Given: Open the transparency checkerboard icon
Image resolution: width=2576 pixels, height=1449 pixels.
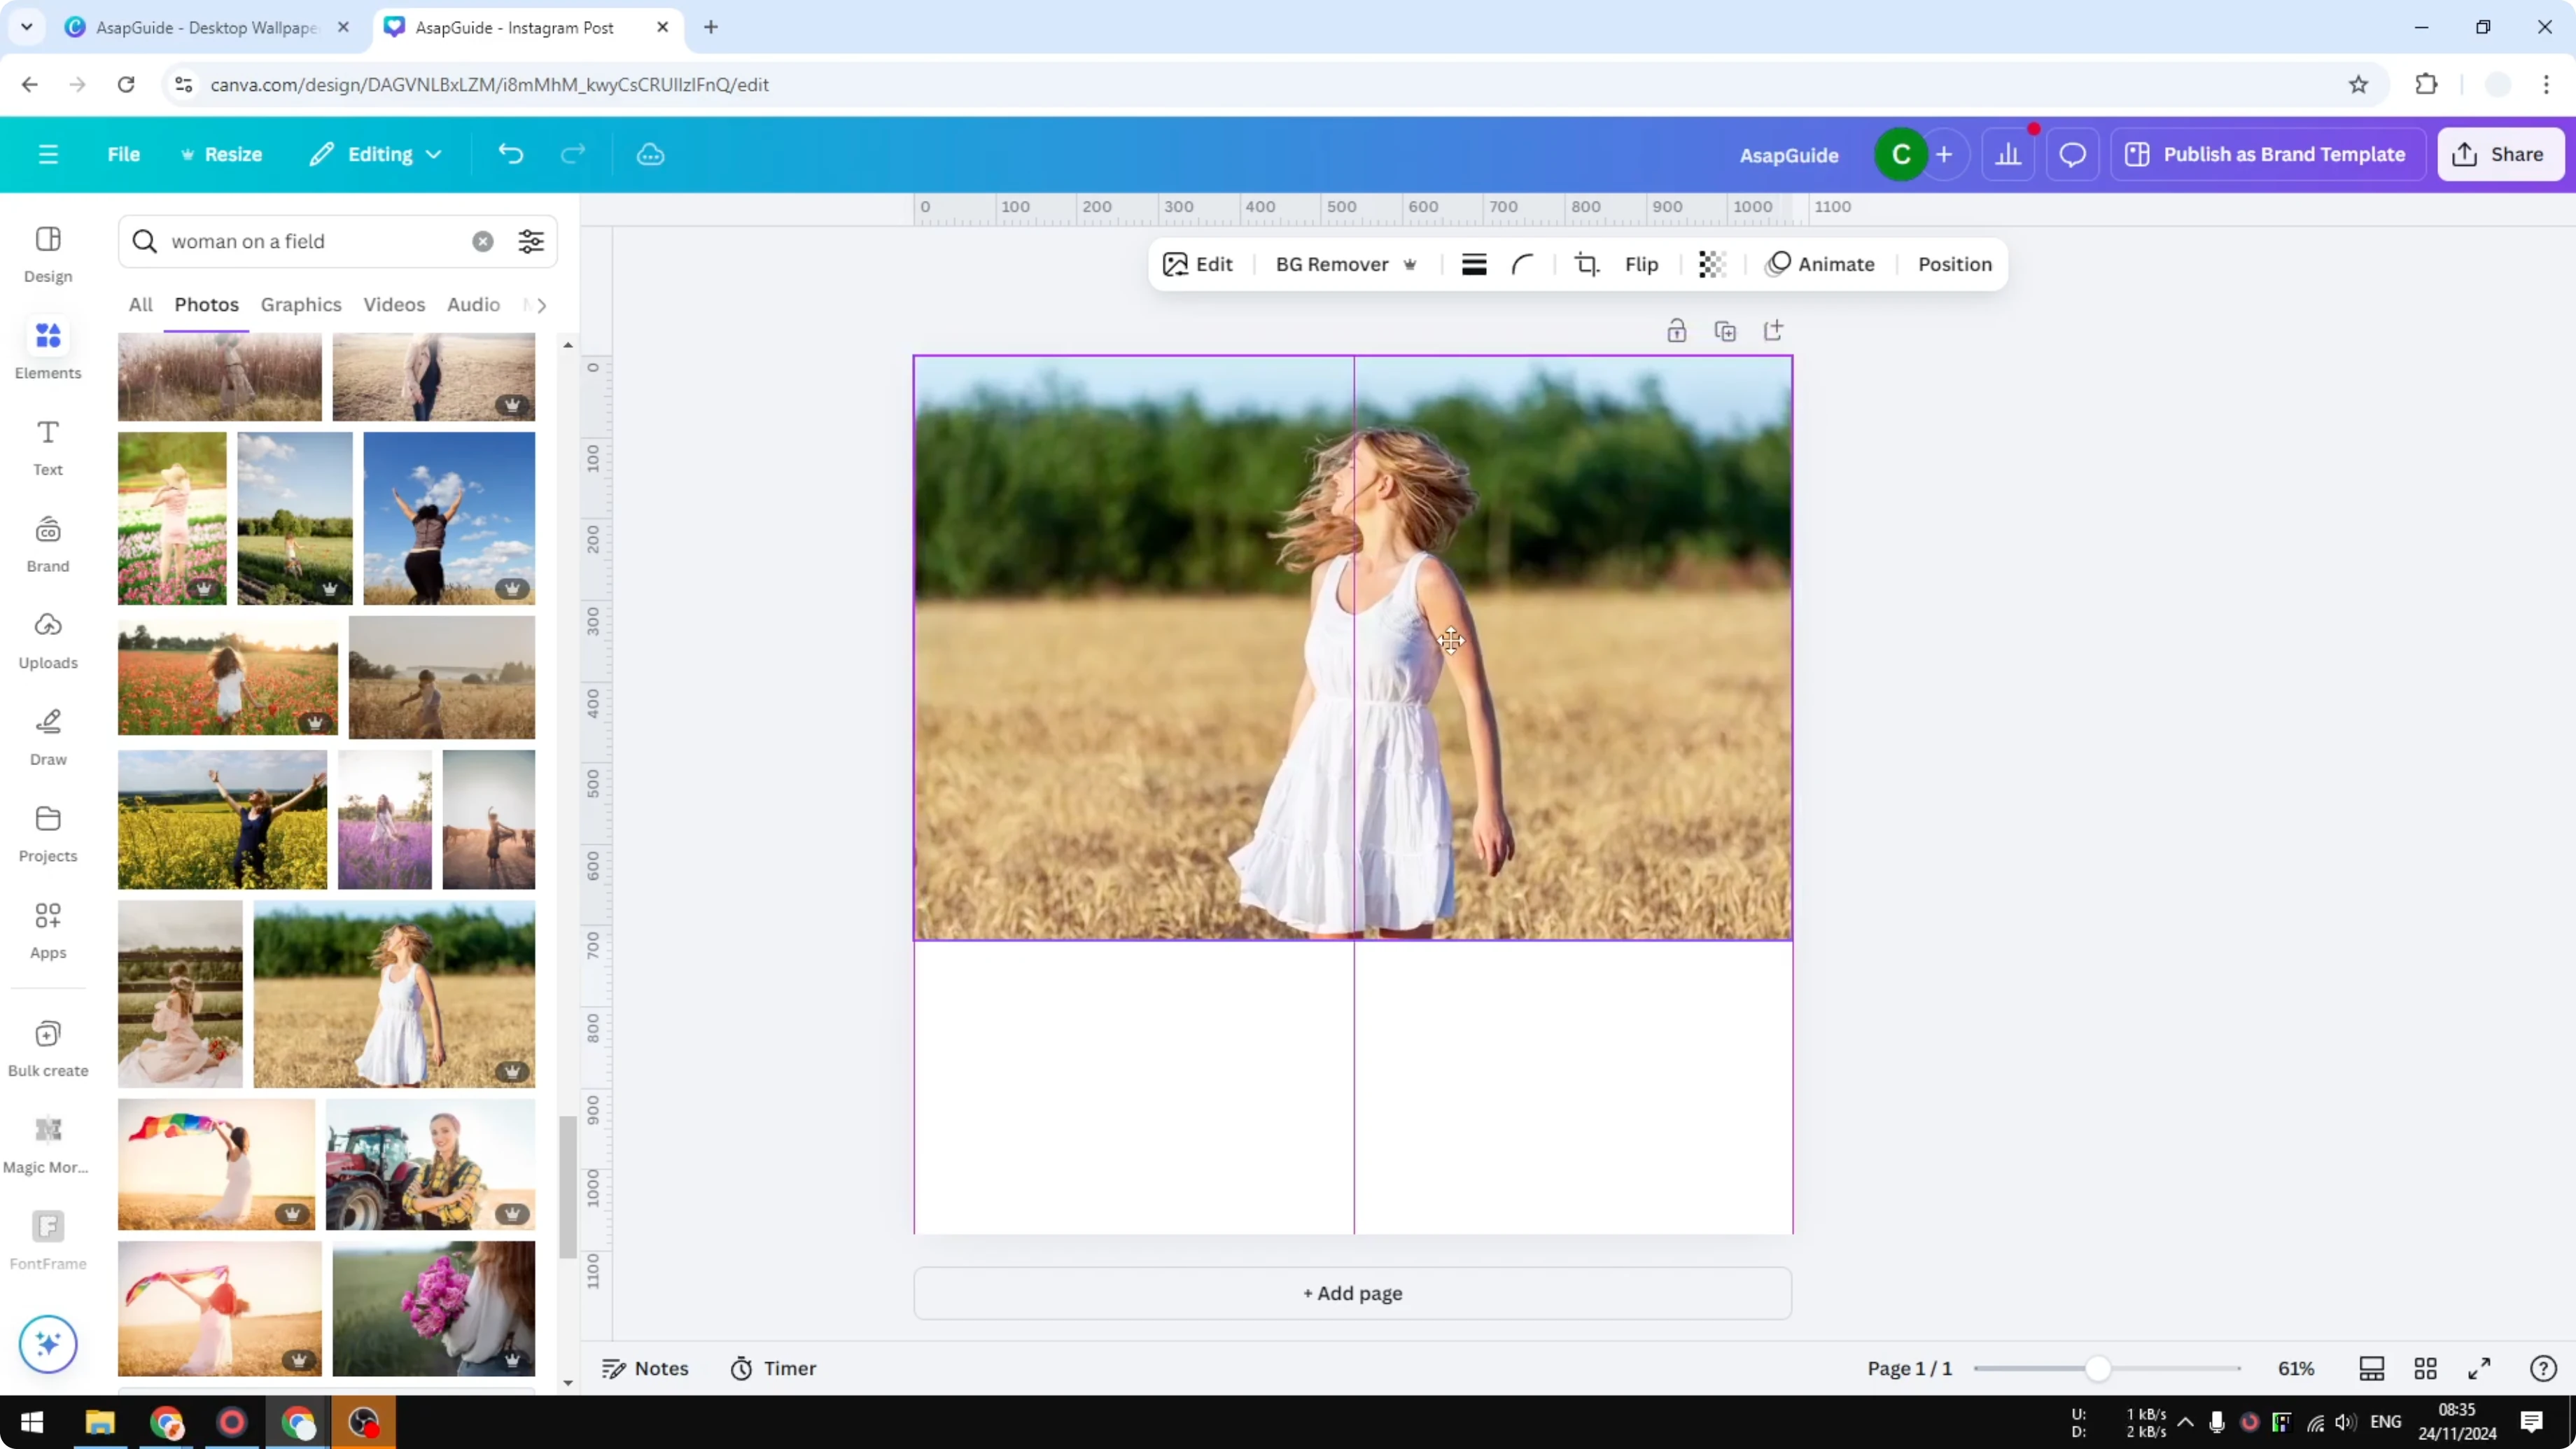Looking at the screenshot, I should 1711,264.
